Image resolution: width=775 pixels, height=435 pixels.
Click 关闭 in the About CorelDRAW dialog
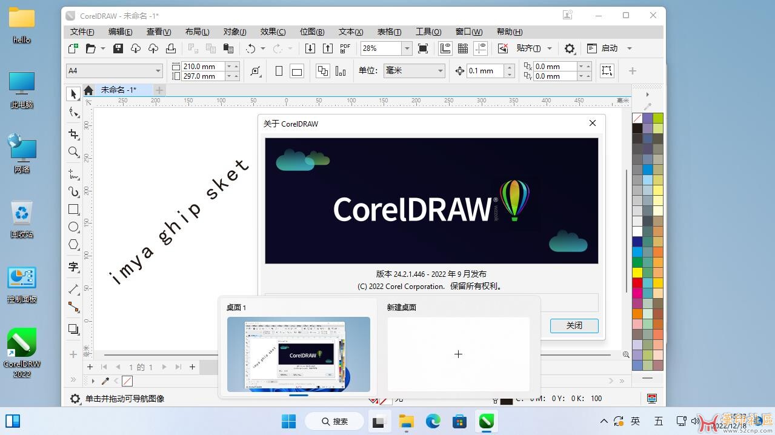[574, 325]
